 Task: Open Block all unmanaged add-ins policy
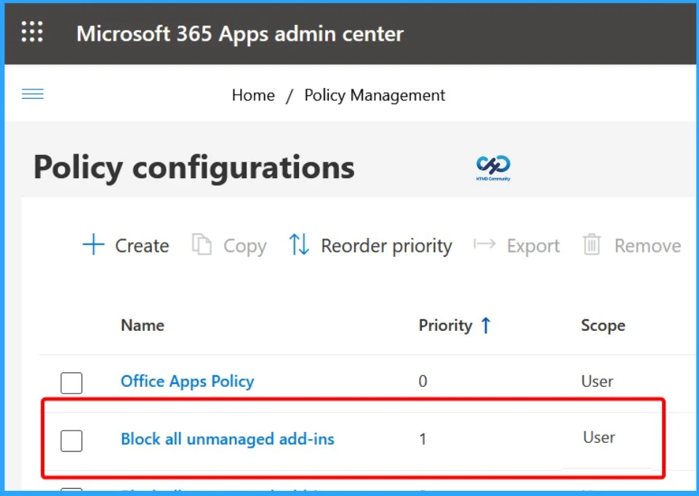click(x=228, y=439)
